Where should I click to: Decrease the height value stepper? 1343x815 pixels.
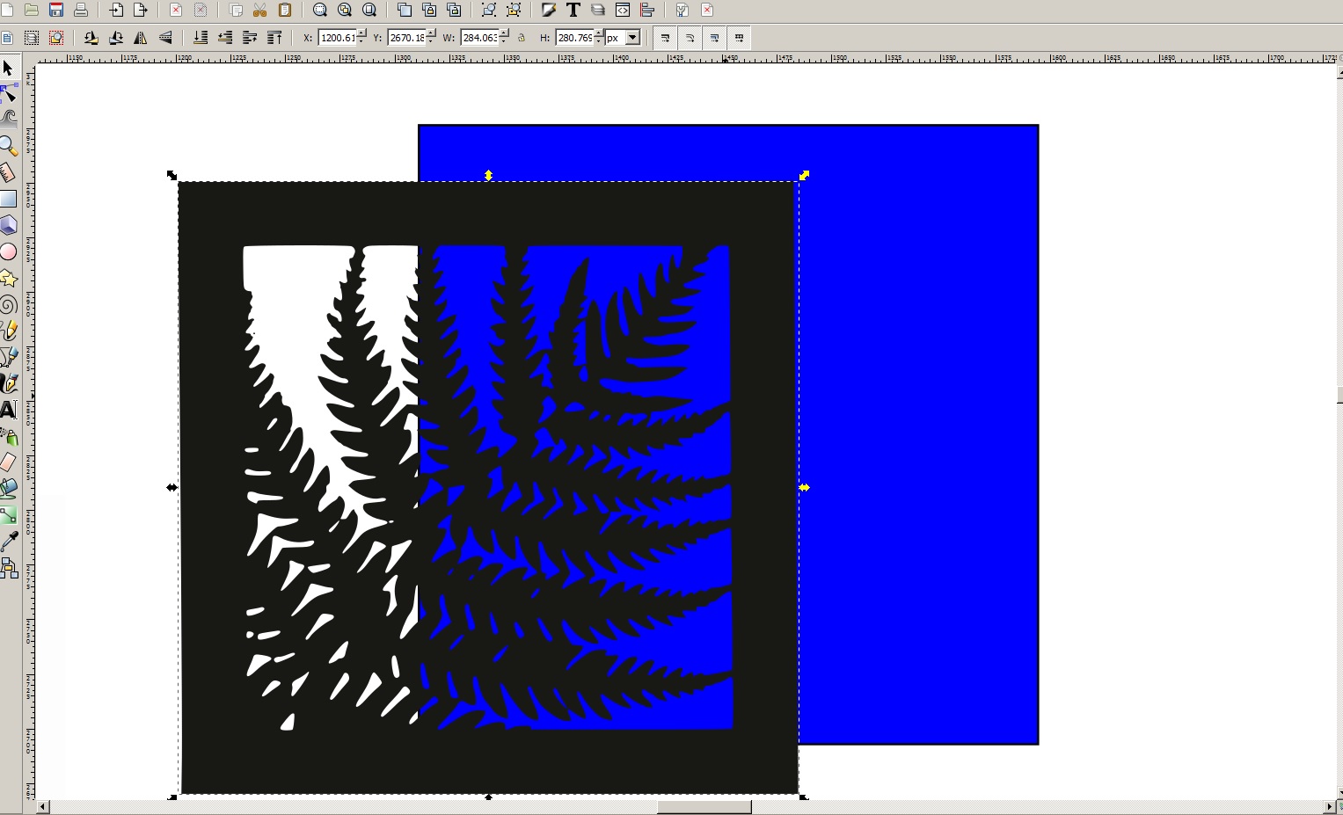tap(599, 42)
